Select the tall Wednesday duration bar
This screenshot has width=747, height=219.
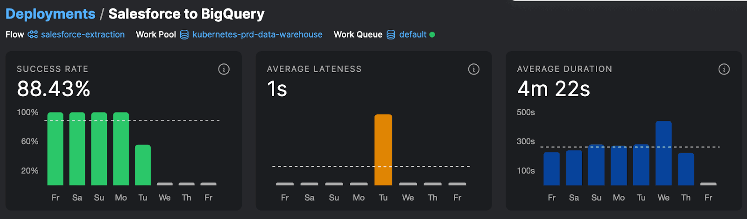(x=663, y=153)
